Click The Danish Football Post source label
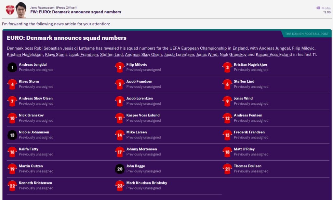The width and height of the screenshot is (333, 200). click(306, 34)
